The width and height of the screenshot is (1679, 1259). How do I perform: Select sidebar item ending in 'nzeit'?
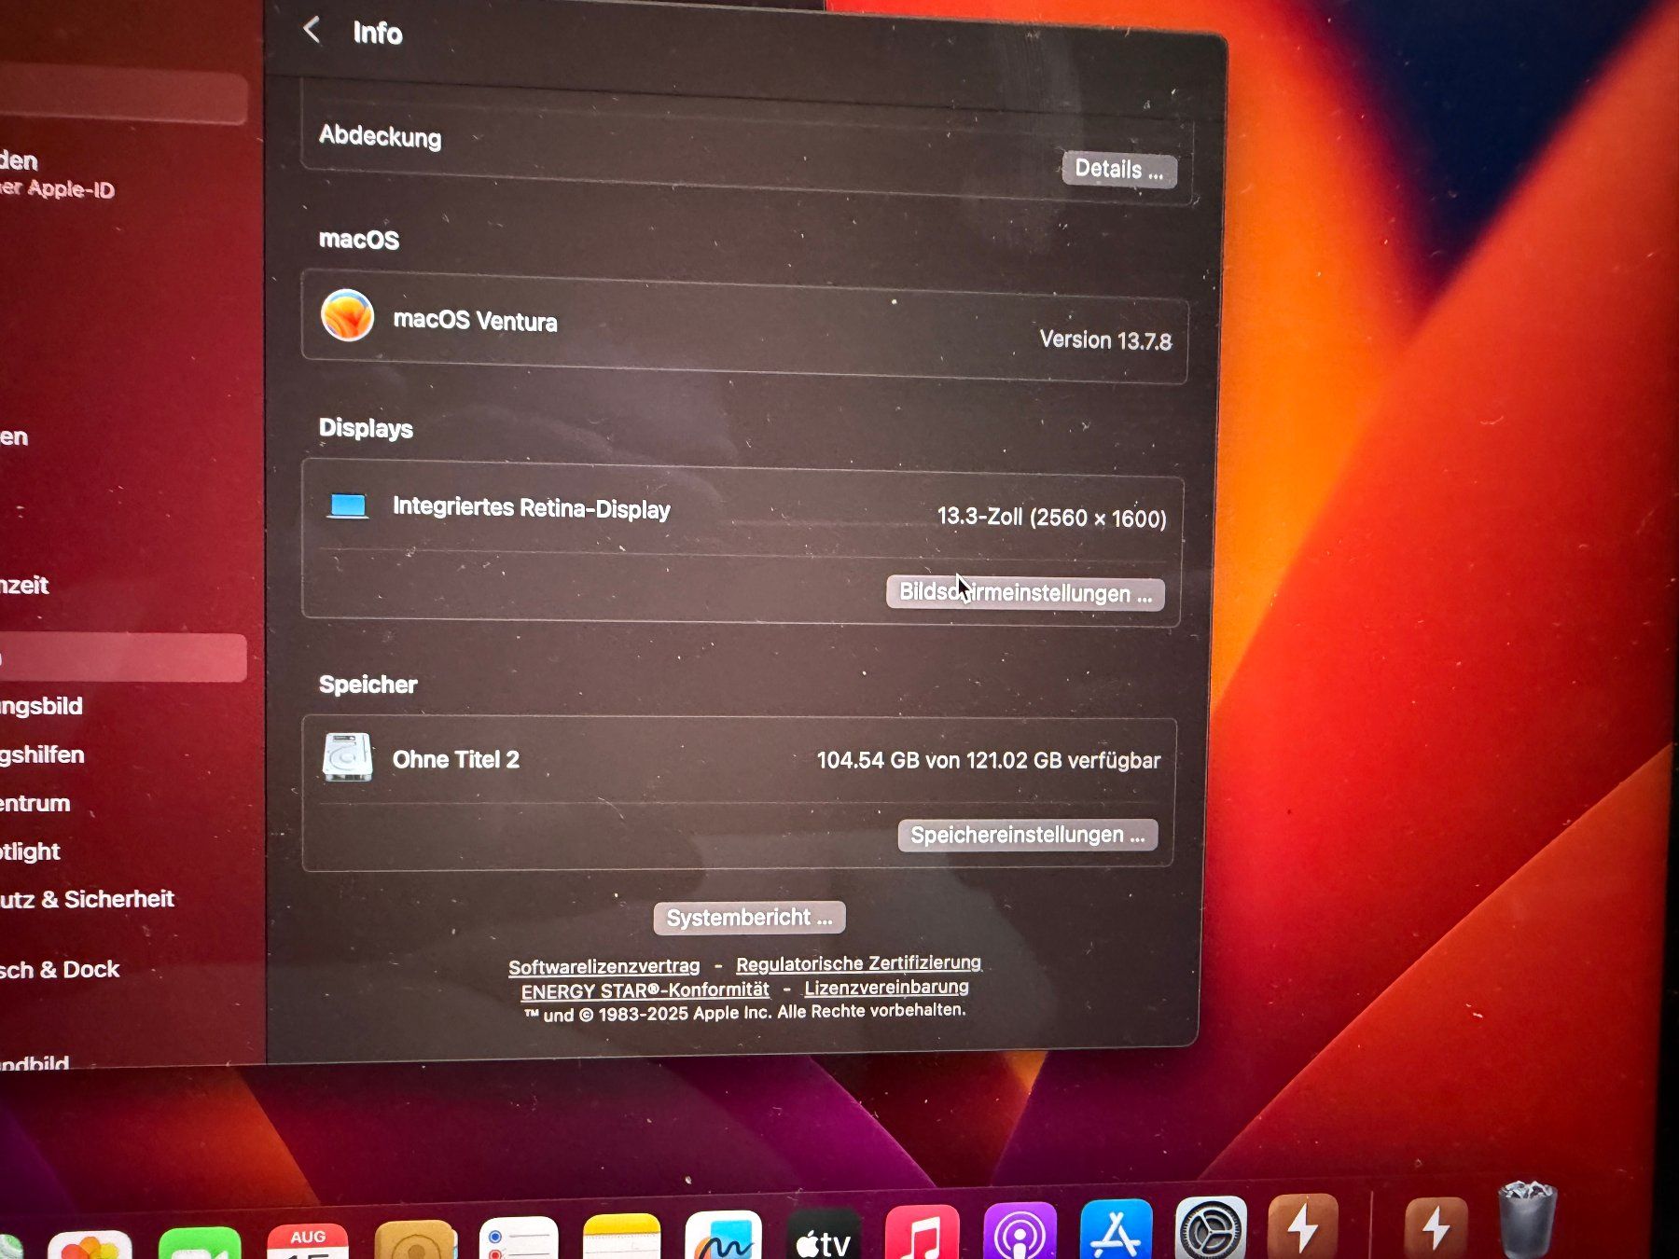(x=24, y=585)
